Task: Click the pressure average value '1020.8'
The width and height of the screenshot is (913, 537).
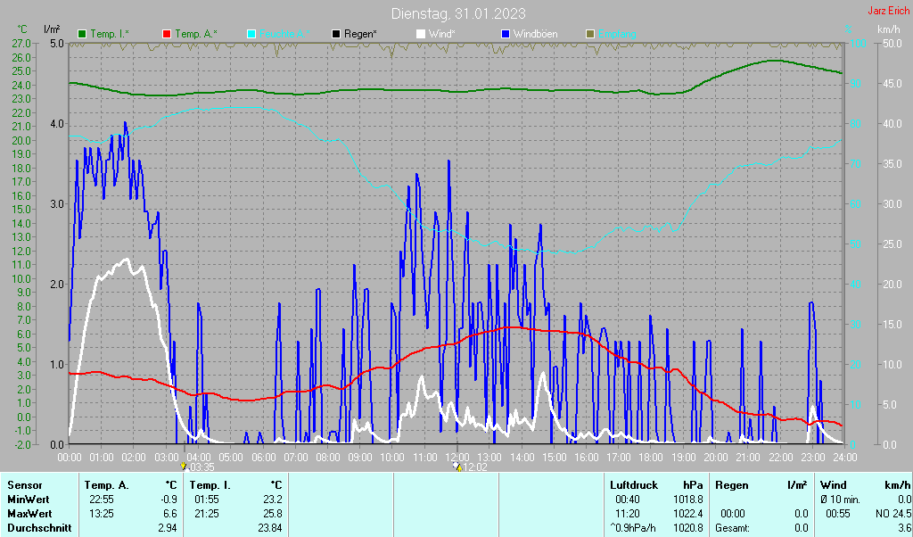Action: (689, 528)
